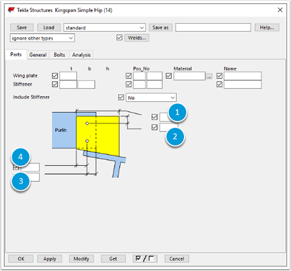Toggle Material checkbox for Wing plate
The width and height of the screenshot is (291, 271).
coord(169,76)
